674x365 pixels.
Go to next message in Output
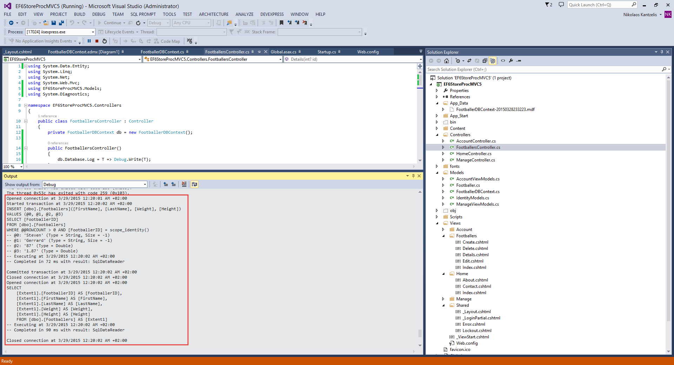click(x=173, y=184)
